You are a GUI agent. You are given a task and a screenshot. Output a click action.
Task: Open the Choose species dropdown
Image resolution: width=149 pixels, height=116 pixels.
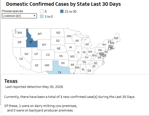(x=19, y=16)
